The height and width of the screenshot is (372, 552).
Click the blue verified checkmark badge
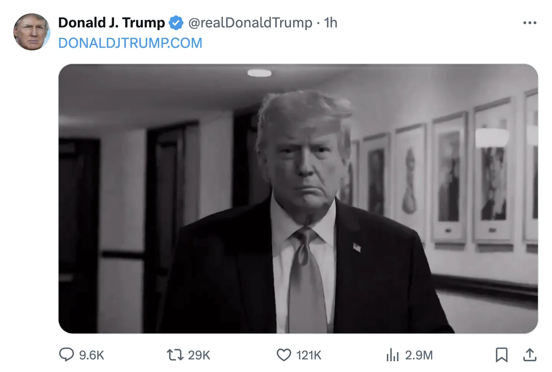tap(176, 23)
